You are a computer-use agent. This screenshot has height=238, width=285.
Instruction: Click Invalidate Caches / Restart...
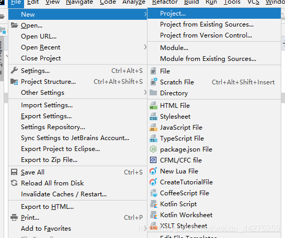point(77,194)
